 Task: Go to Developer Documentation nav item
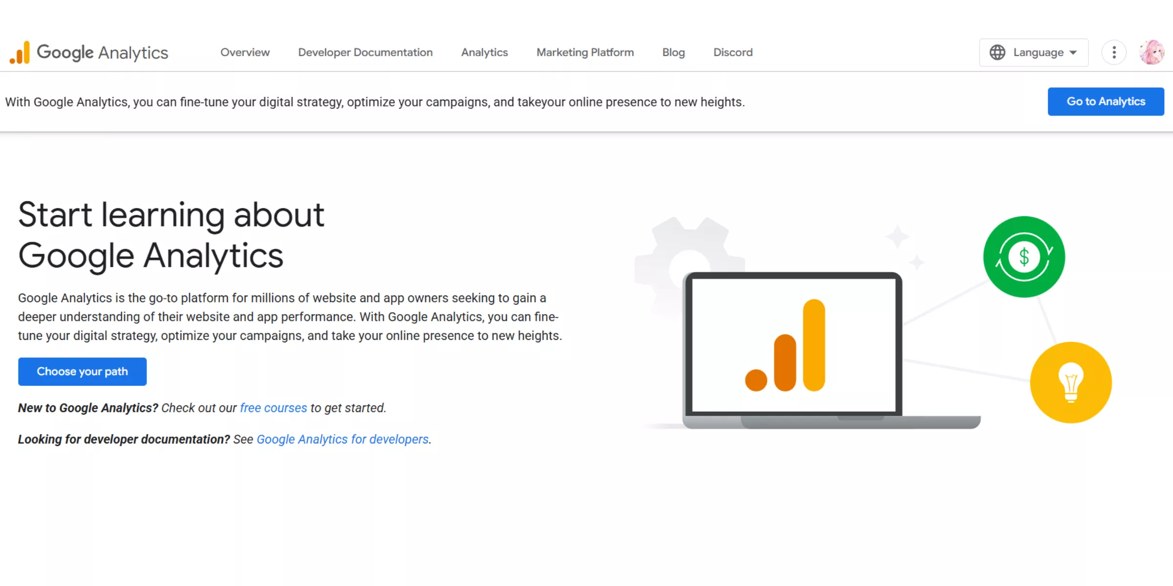pos(365,52)
